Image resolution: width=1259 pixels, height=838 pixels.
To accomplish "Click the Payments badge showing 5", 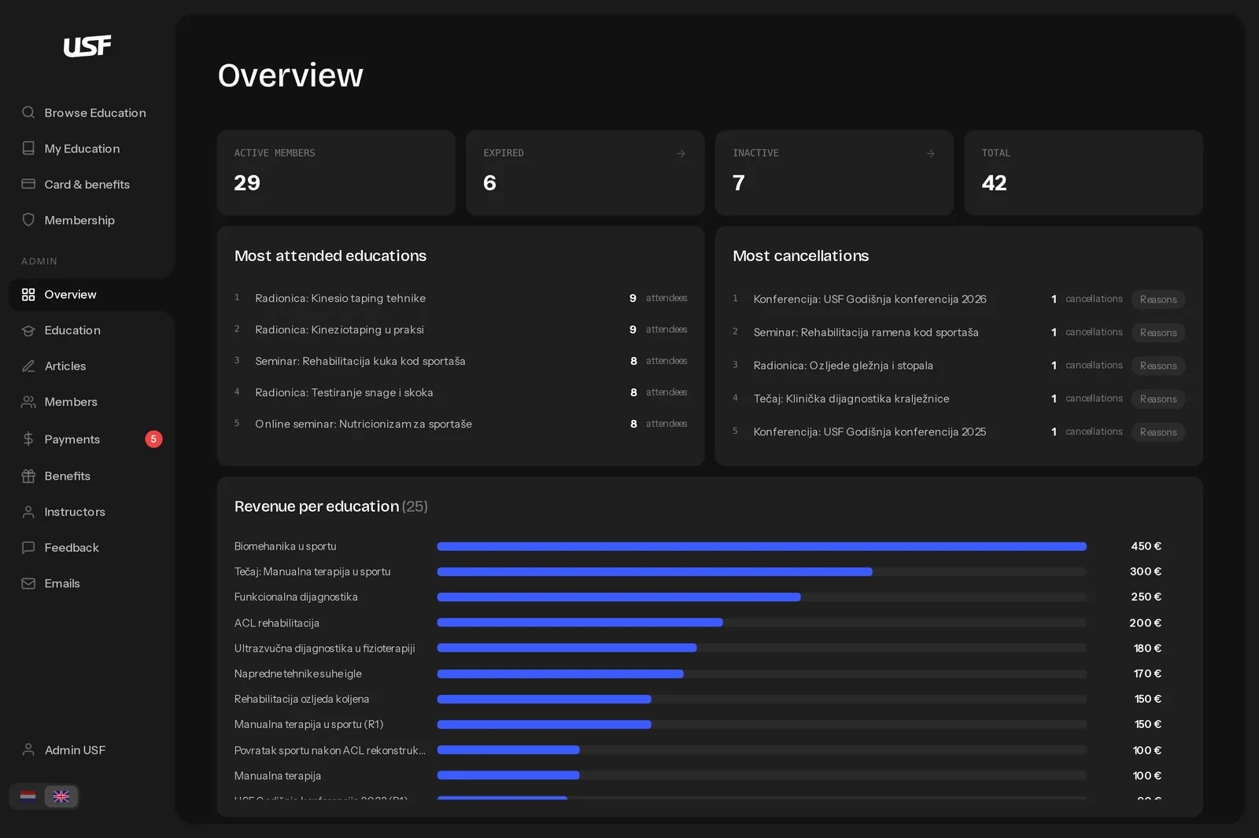I will (153, 439).
